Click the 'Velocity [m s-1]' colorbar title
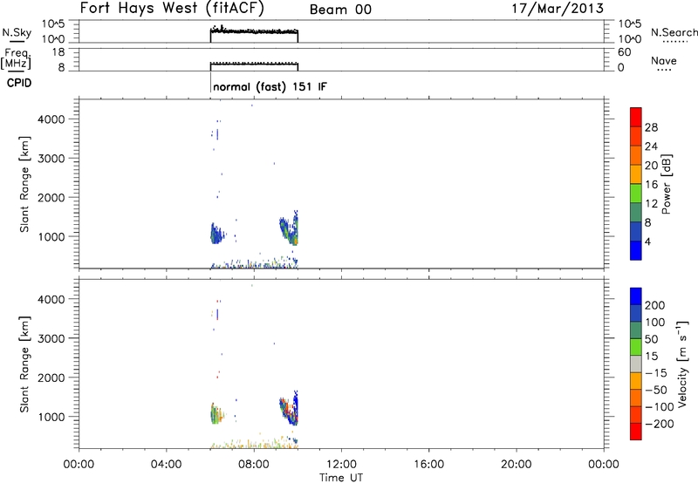 point(681,364)
